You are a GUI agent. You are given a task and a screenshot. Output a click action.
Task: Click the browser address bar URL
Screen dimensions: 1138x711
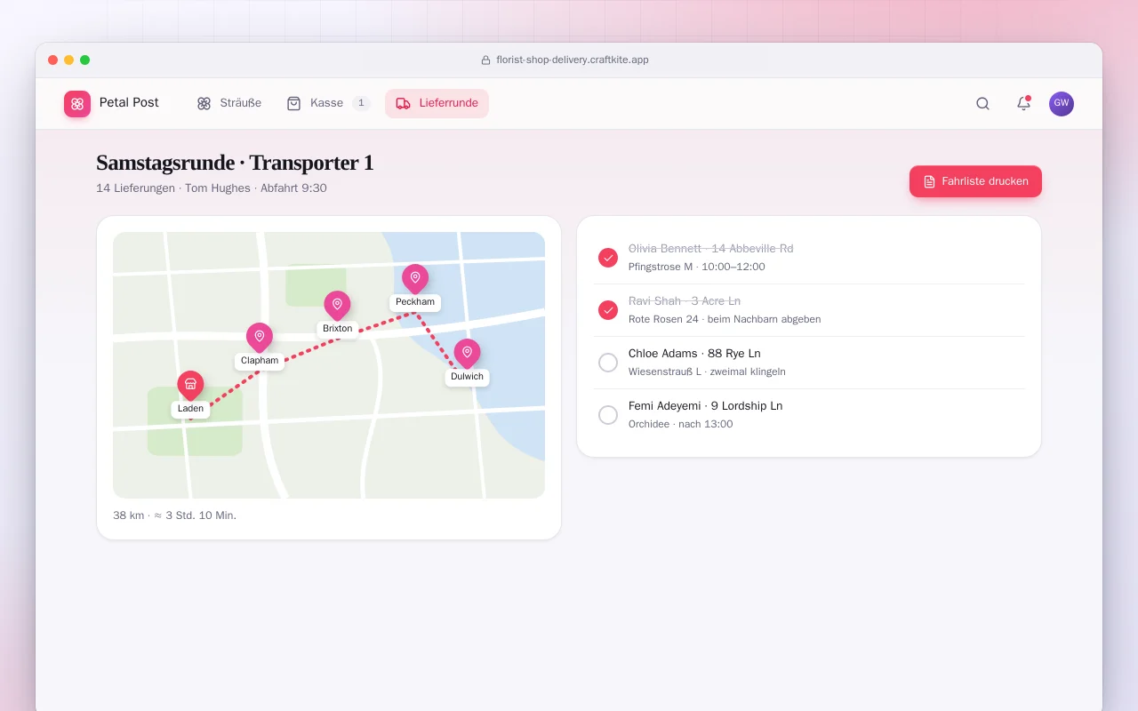(573, 60)
